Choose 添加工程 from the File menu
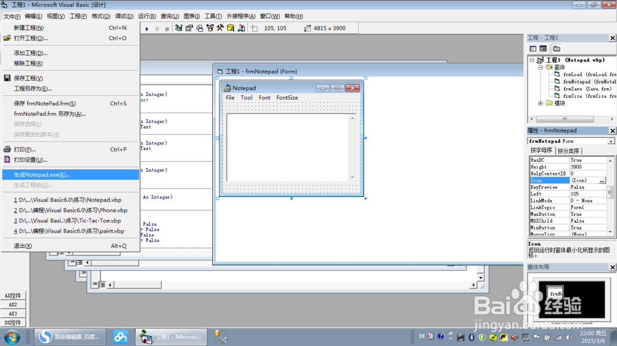The height and width of the screenshot is (346, 617). 70,53
